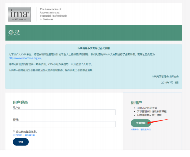
Task: Open the 忘记密码? link
Action: pyautogui.click(x=17, y=135)
